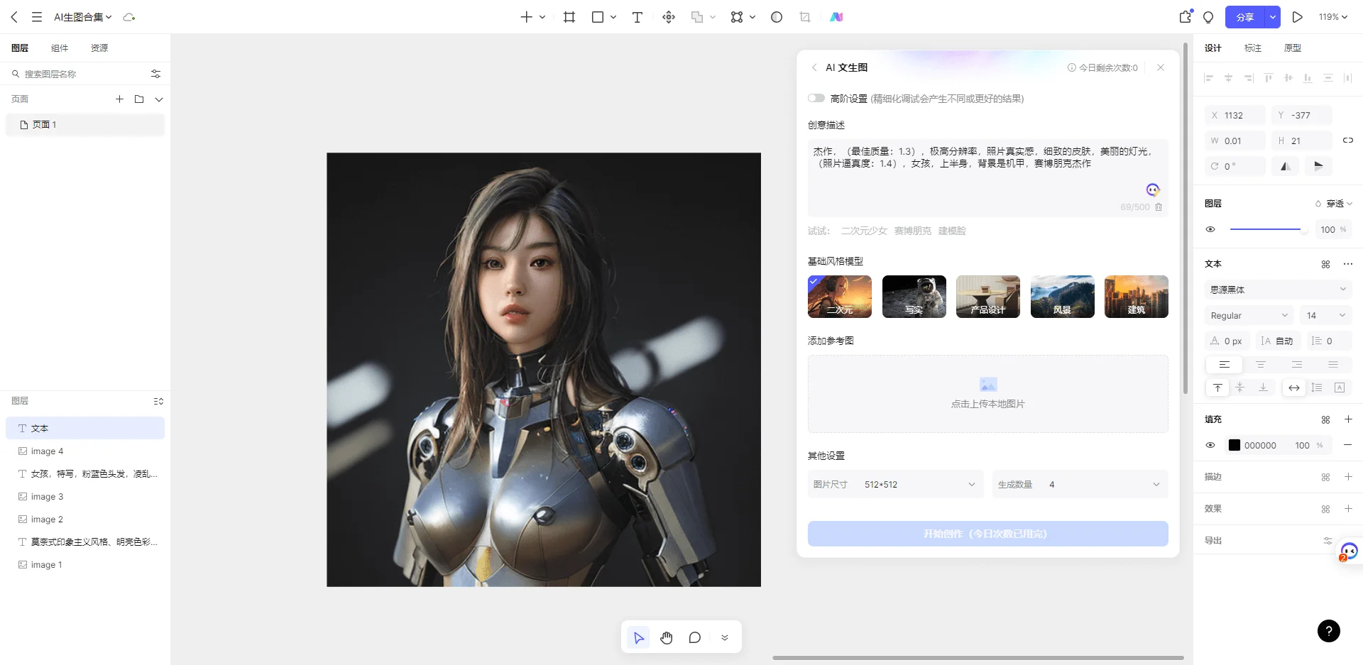Switch to the 组件 tab
1363x665 pixels.
60,48
